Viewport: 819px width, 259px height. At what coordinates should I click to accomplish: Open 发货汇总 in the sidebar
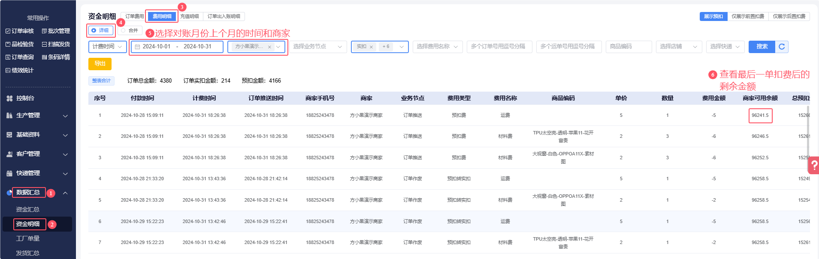[x=27, y=253]
